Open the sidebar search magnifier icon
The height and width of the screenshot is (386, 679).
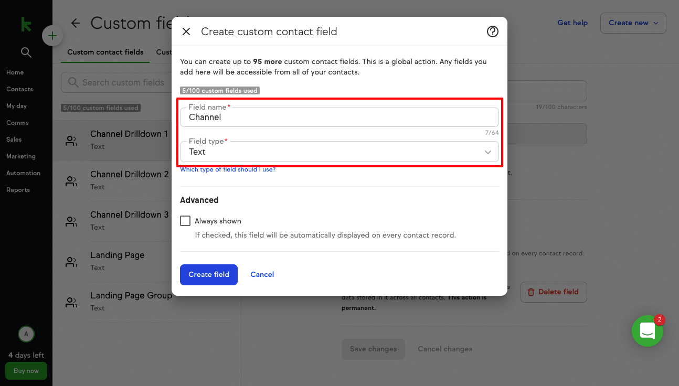click(26, 52)
